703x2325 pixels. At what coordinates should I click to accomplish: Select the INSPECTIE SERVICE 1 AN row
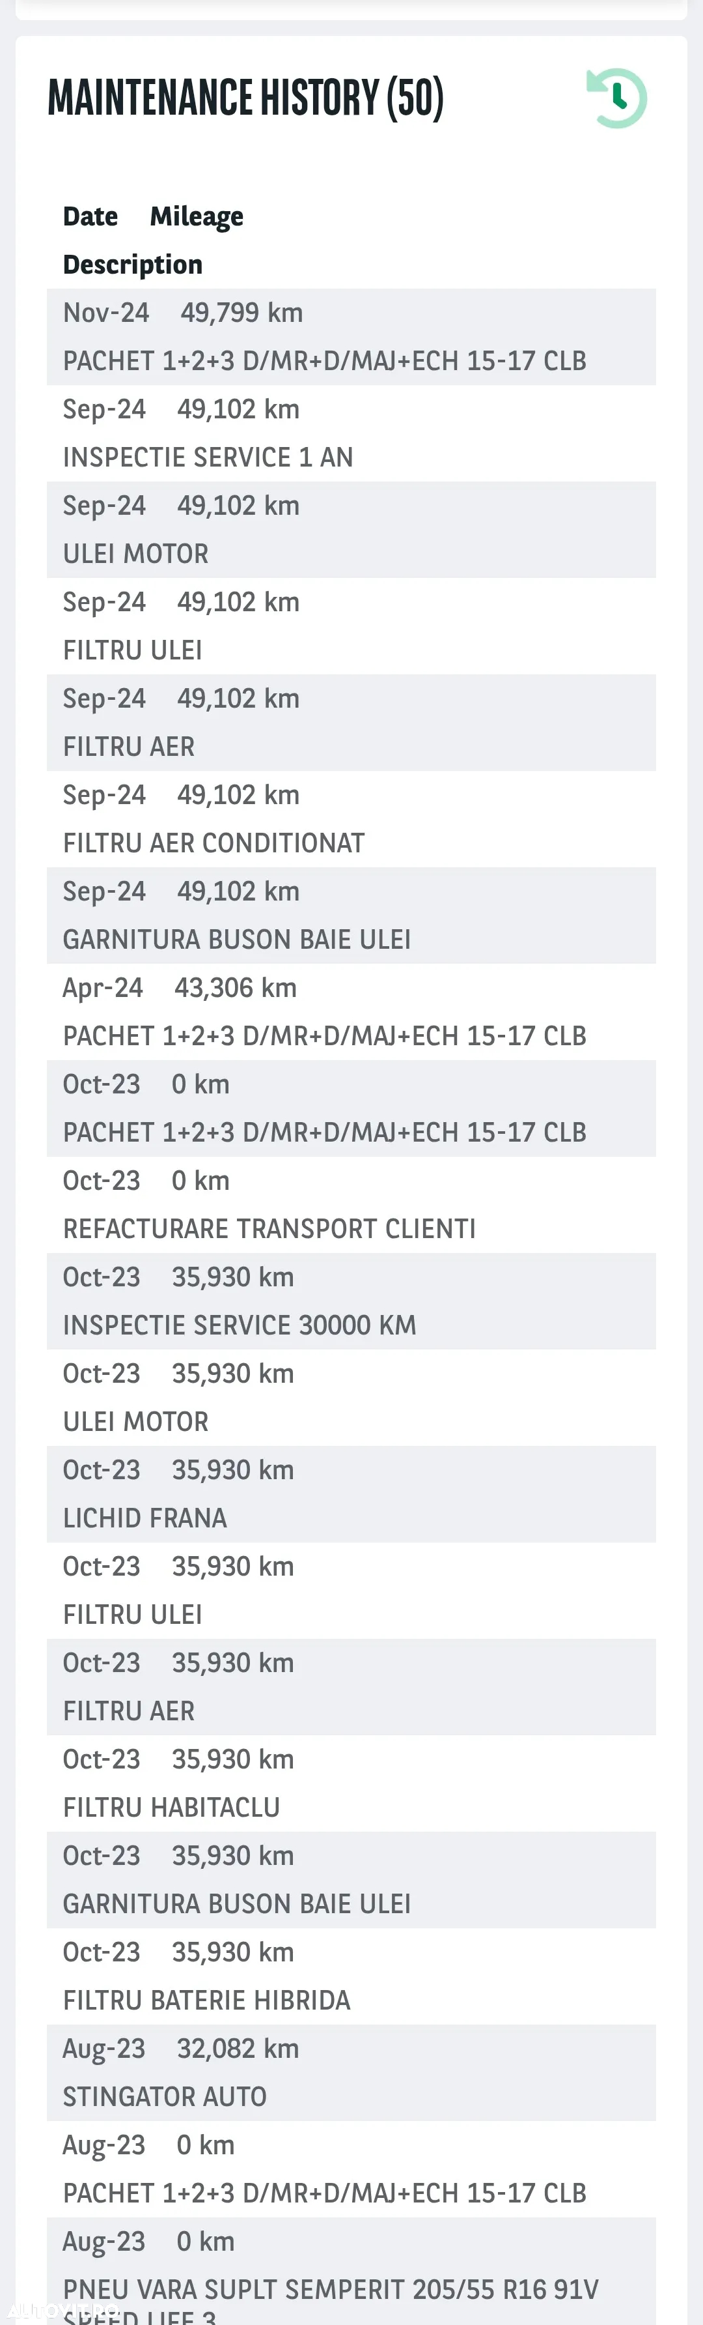click(x=351, y=433)
